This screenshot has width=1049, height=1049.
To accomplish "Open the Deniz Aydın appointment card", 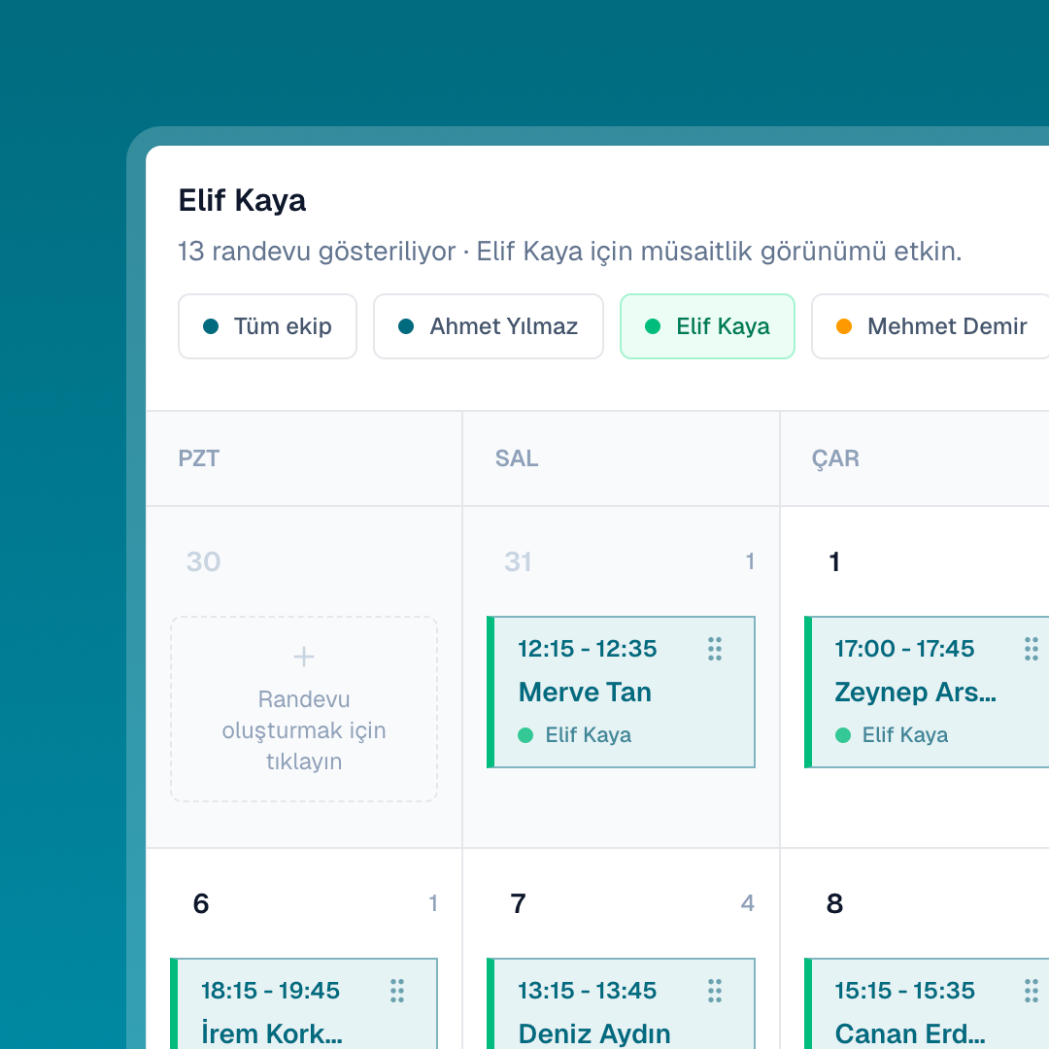I will (621, 1003).
